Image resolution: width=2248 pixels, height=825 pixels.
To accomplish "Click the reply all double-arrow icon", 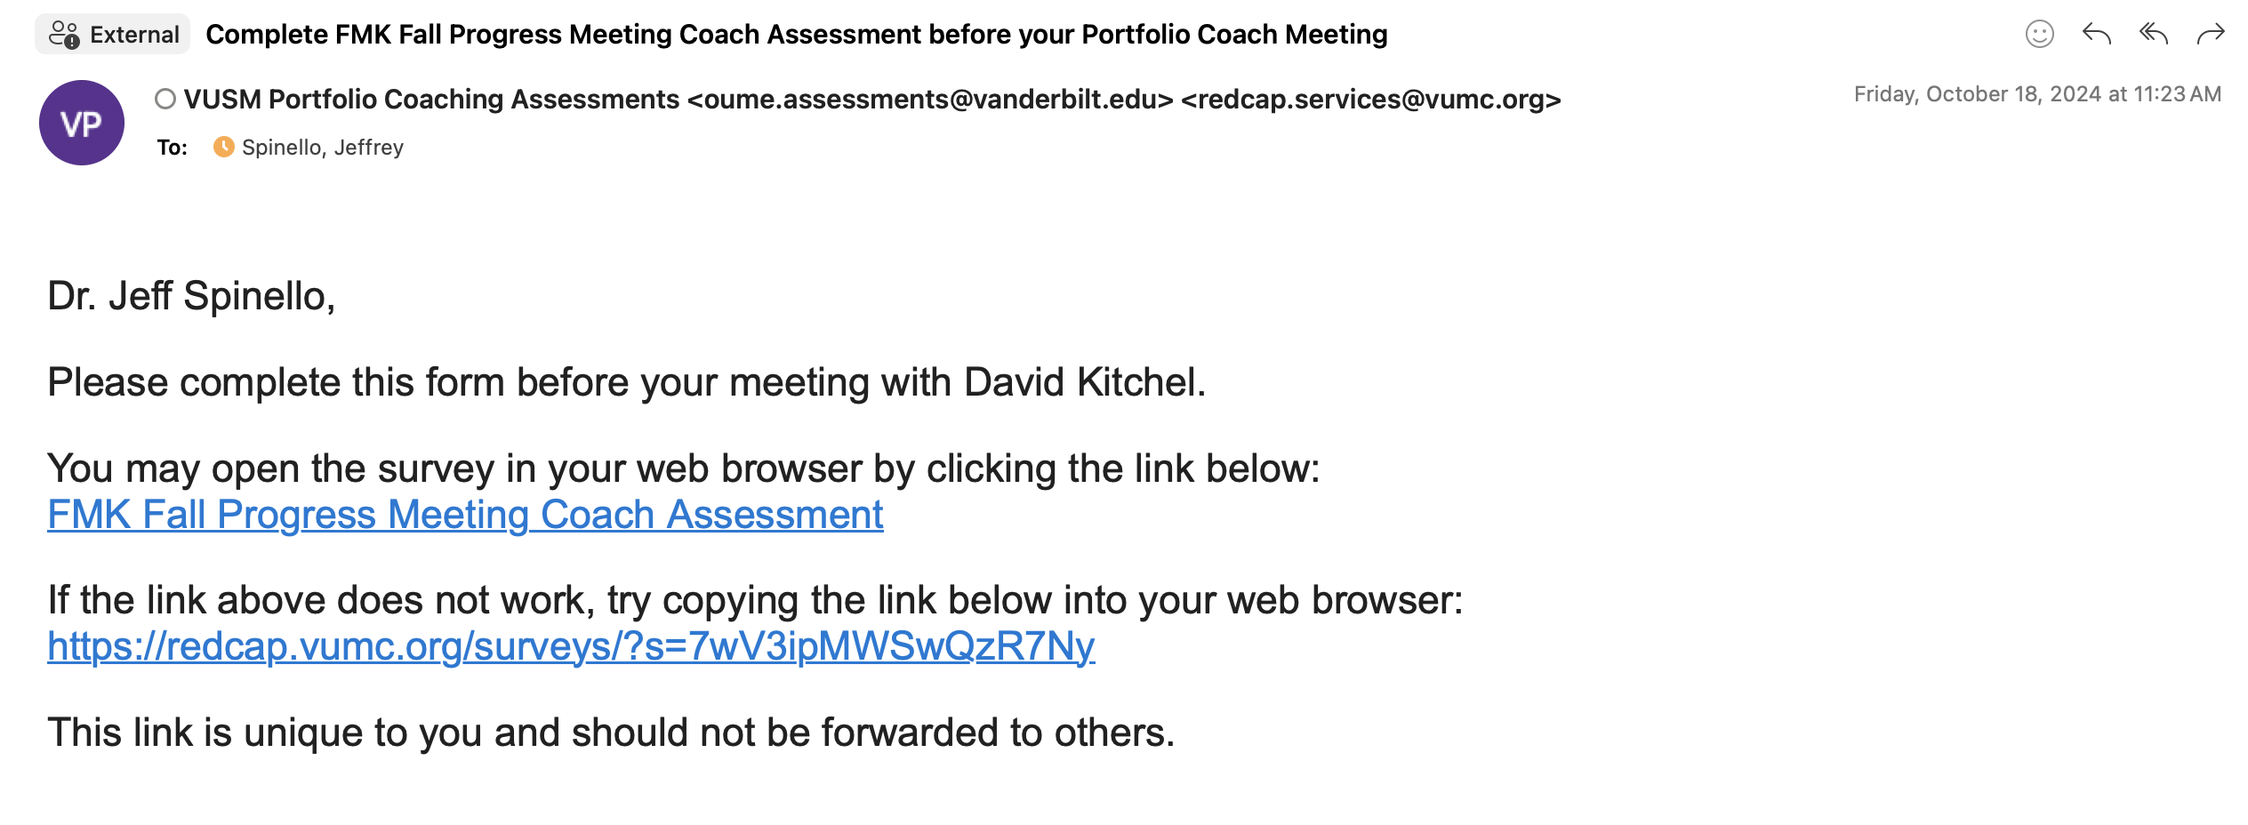I will 2153,34.
